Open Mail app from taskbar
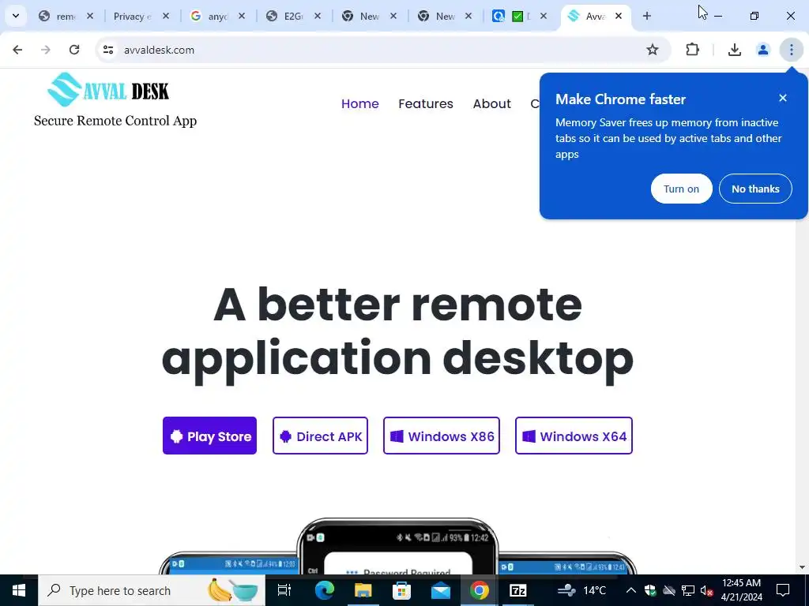Image resolution: width=809 pixels, height=606 pixels. coord(441,590)
